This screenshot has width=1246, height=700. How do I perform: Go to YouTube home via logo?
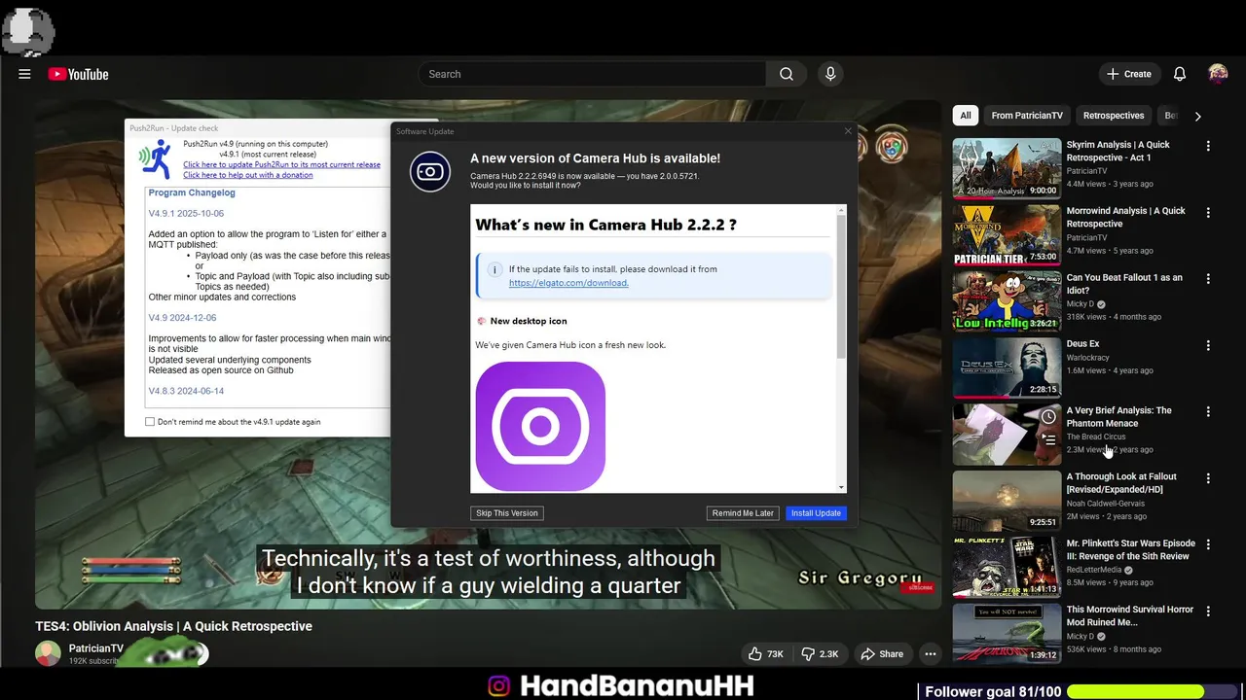(78, 74)
